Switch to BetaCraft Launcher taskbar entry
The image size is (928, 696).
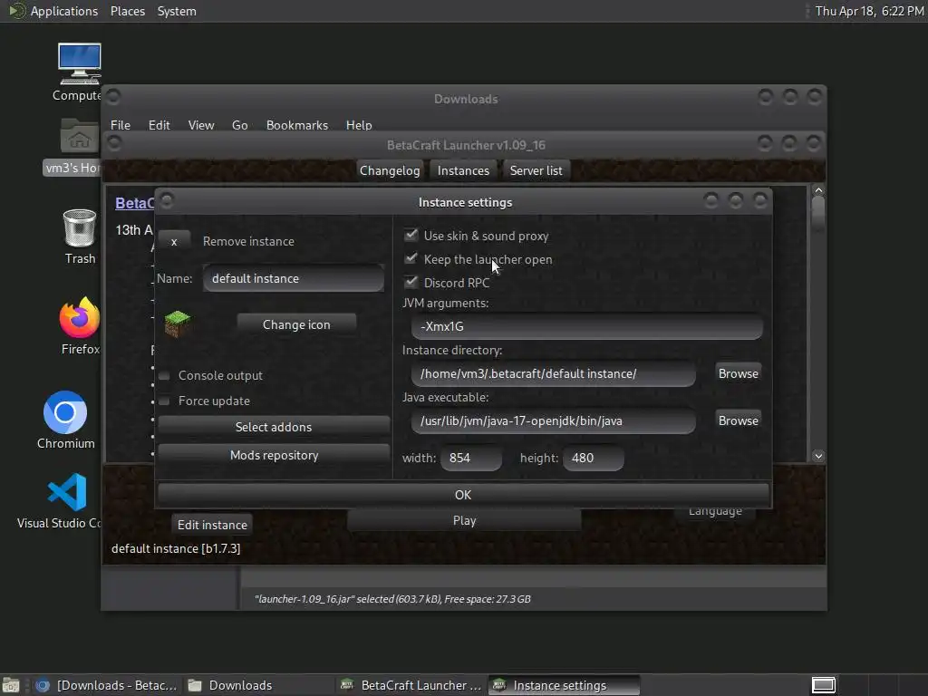click(x=412, y=685)
